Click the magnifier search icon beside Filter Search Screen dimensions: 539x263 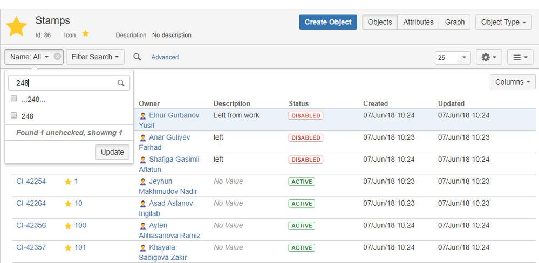pos(137,57)
